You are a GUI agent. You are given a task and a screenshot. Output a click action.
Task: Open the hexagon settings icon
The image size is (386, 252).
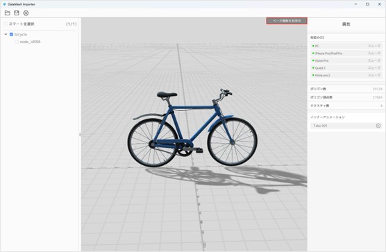tap(26, 13)
